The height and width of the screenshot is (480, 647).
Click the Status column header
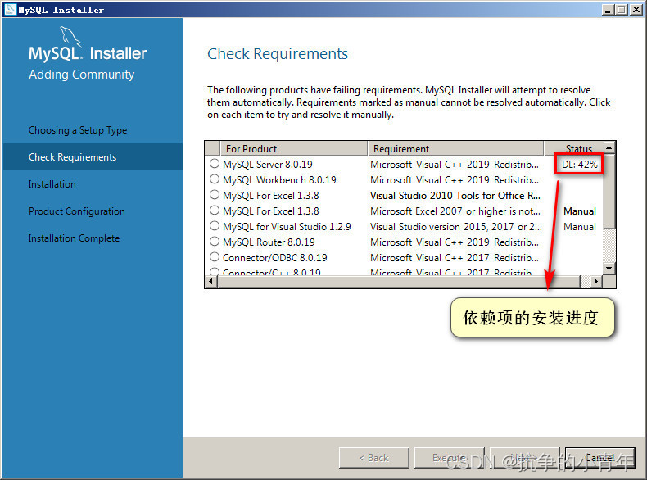[x=574, y=148]
